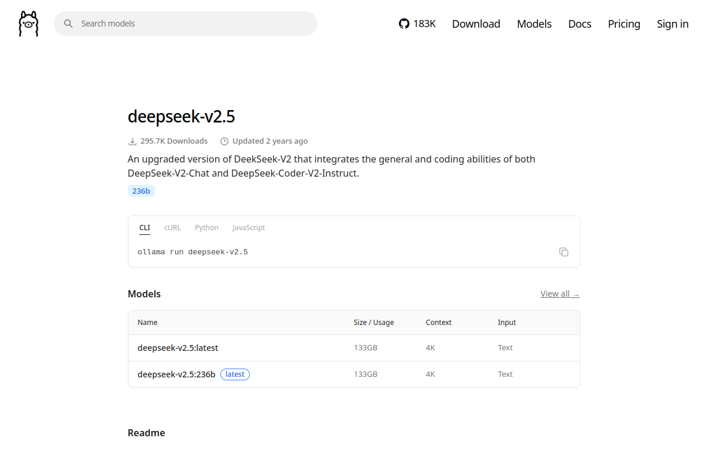Viewport: 707px width, 471px height.
Task: Click the Input column header
Action: (507, 323)
